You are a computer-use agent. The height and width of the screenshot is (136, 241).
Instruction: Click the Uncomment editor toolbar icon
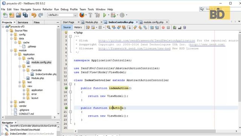pos(180,28)
